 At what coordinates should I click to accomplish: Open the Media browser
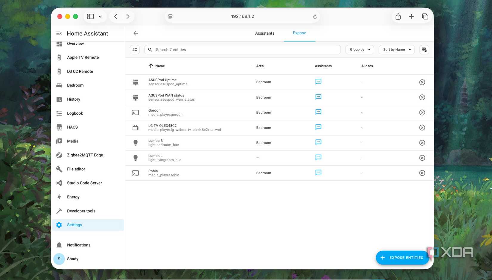(x=88, y=141)
